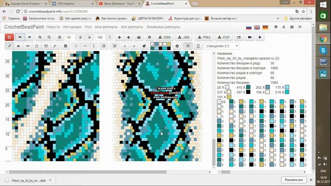This screenshot has width=331, height=186.
Task: Select the fill bucket tool
Action: pyautogui.click(x=19, y=46)
